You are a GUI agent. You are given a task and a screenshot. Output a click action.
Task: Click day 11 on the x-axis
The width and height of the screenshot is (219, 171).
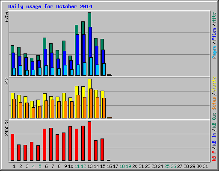coord(77,166)
